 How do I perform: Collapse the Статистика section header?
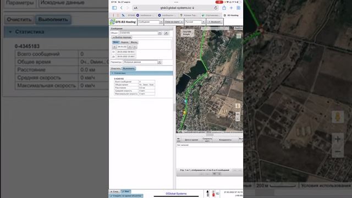[141, 73]
